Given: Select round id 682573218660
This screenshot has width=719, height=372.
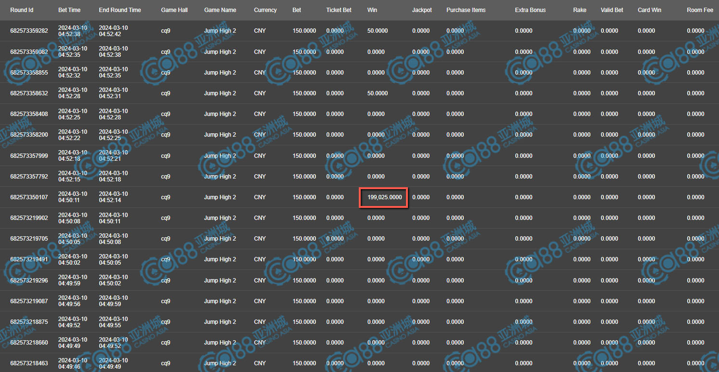Looking at the screenshot, I should (x=29, y=343).
